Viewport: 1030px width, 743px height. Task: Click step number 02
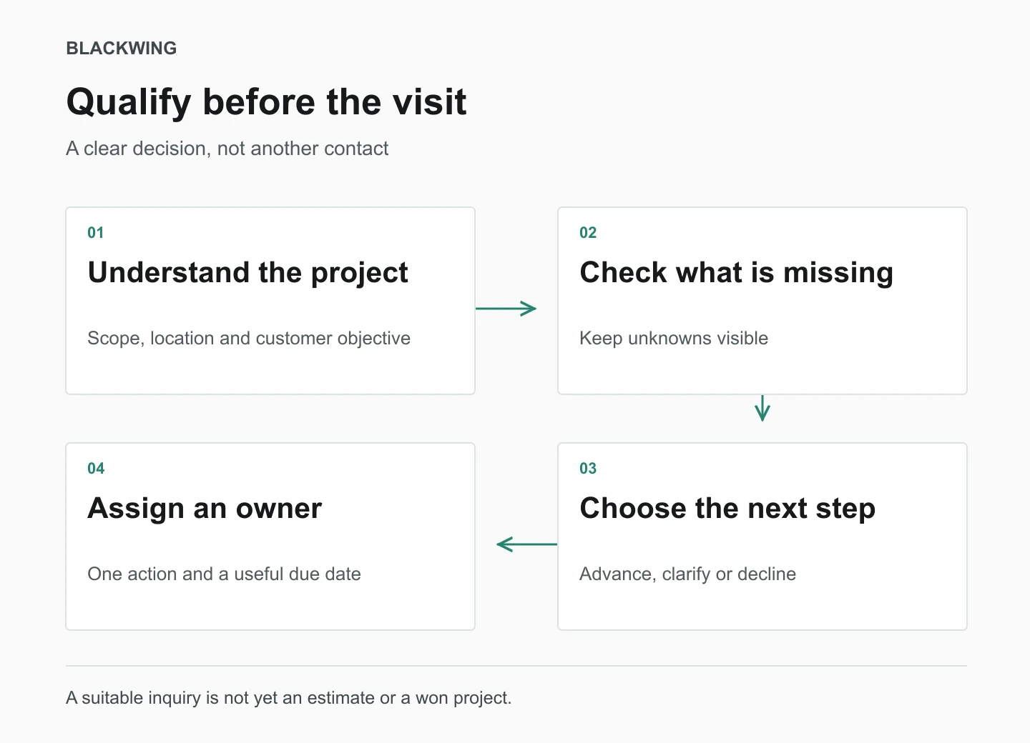point(588,232)
